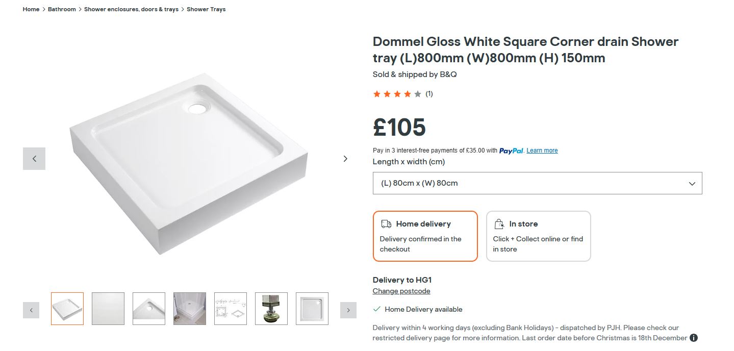Open Shower enclosures, doors & trays breadcrumb

pos(131,9)
